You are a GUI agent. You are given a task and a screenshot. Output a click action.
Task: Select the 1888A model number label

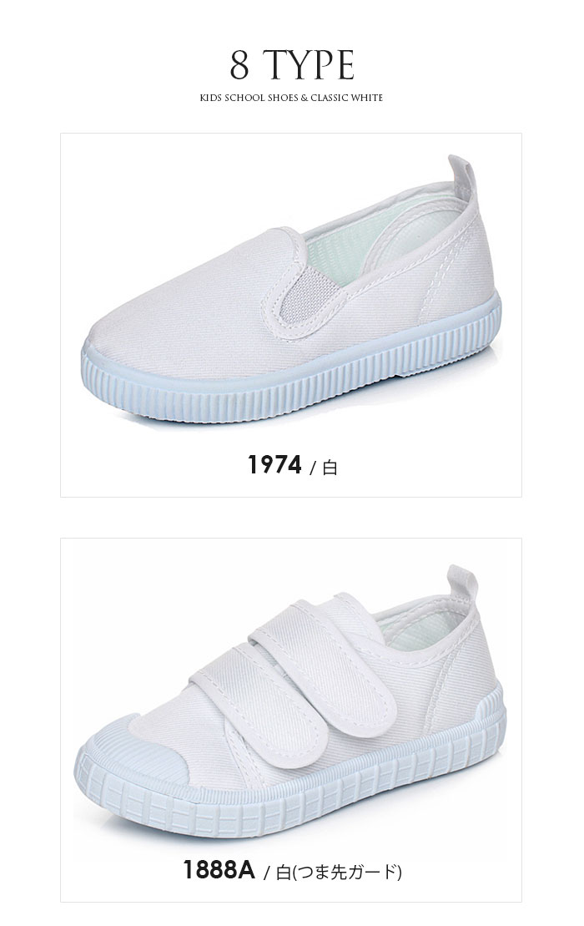click(x=219, y=869)
